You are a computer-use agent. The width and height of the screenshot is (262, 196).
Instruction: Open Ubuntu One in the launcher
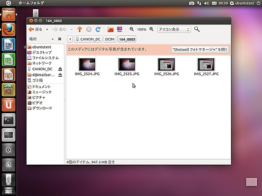point(9,105)
